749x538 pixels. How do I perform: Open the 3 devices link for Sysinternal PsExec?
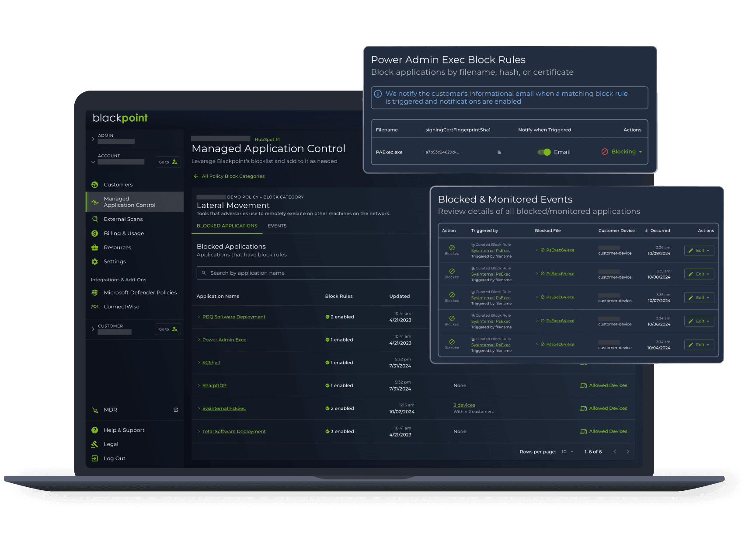click(x=464, y=405)
